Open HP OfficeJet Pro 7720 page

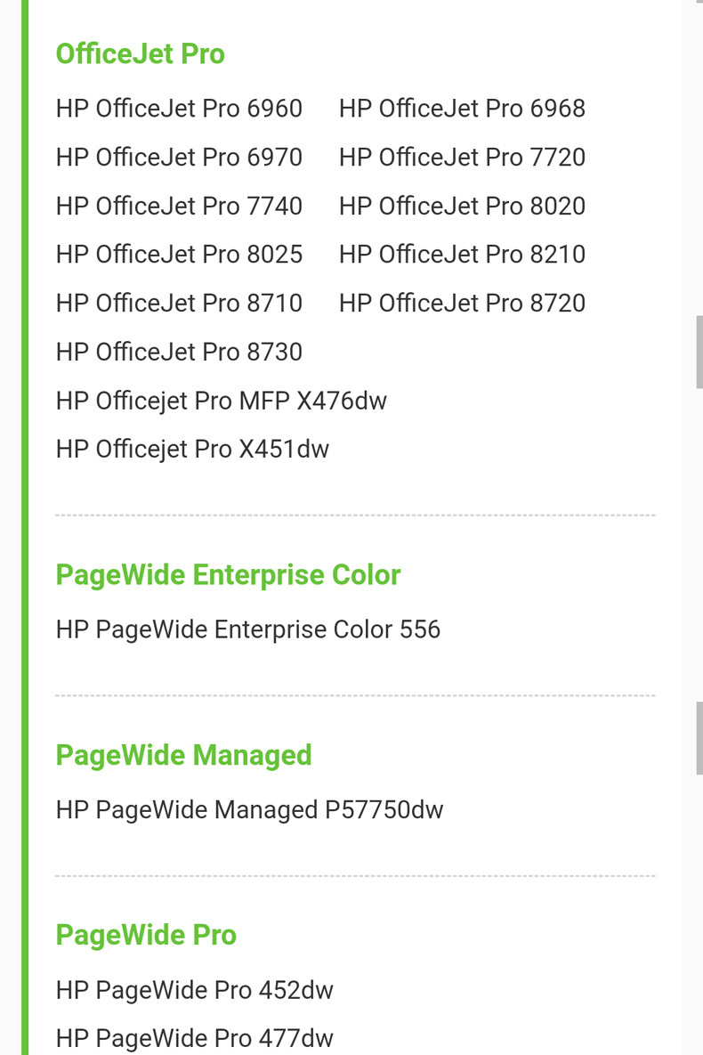click(x=462, y=158)
